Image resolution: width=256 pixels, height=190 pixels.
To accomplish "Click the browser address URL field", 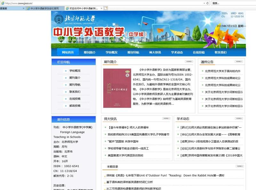I will click(105, 3).
